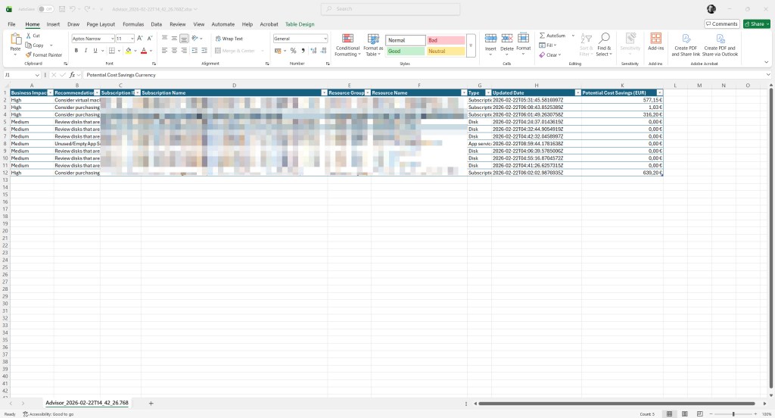Click the Insert Function fx icon
The width and height of the screenshot is (775, 418).
[73, 76]
